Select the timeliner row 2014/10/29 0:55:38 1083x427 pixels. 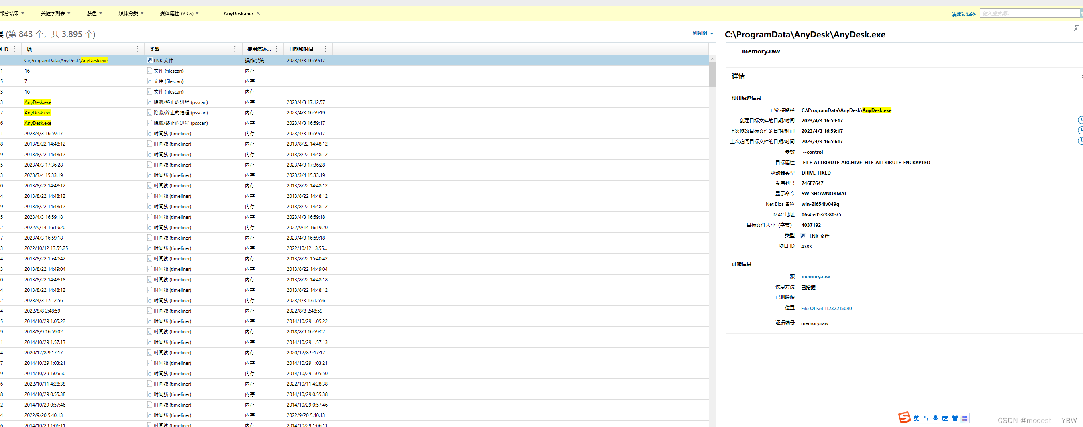coord(354,394)
